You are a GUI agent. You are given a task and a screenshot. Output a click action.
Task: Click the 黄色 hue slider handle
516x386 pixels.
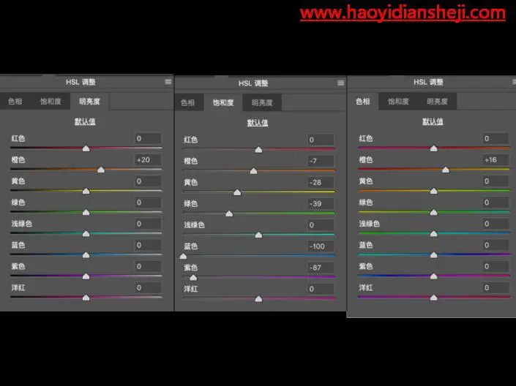[434, 191]
